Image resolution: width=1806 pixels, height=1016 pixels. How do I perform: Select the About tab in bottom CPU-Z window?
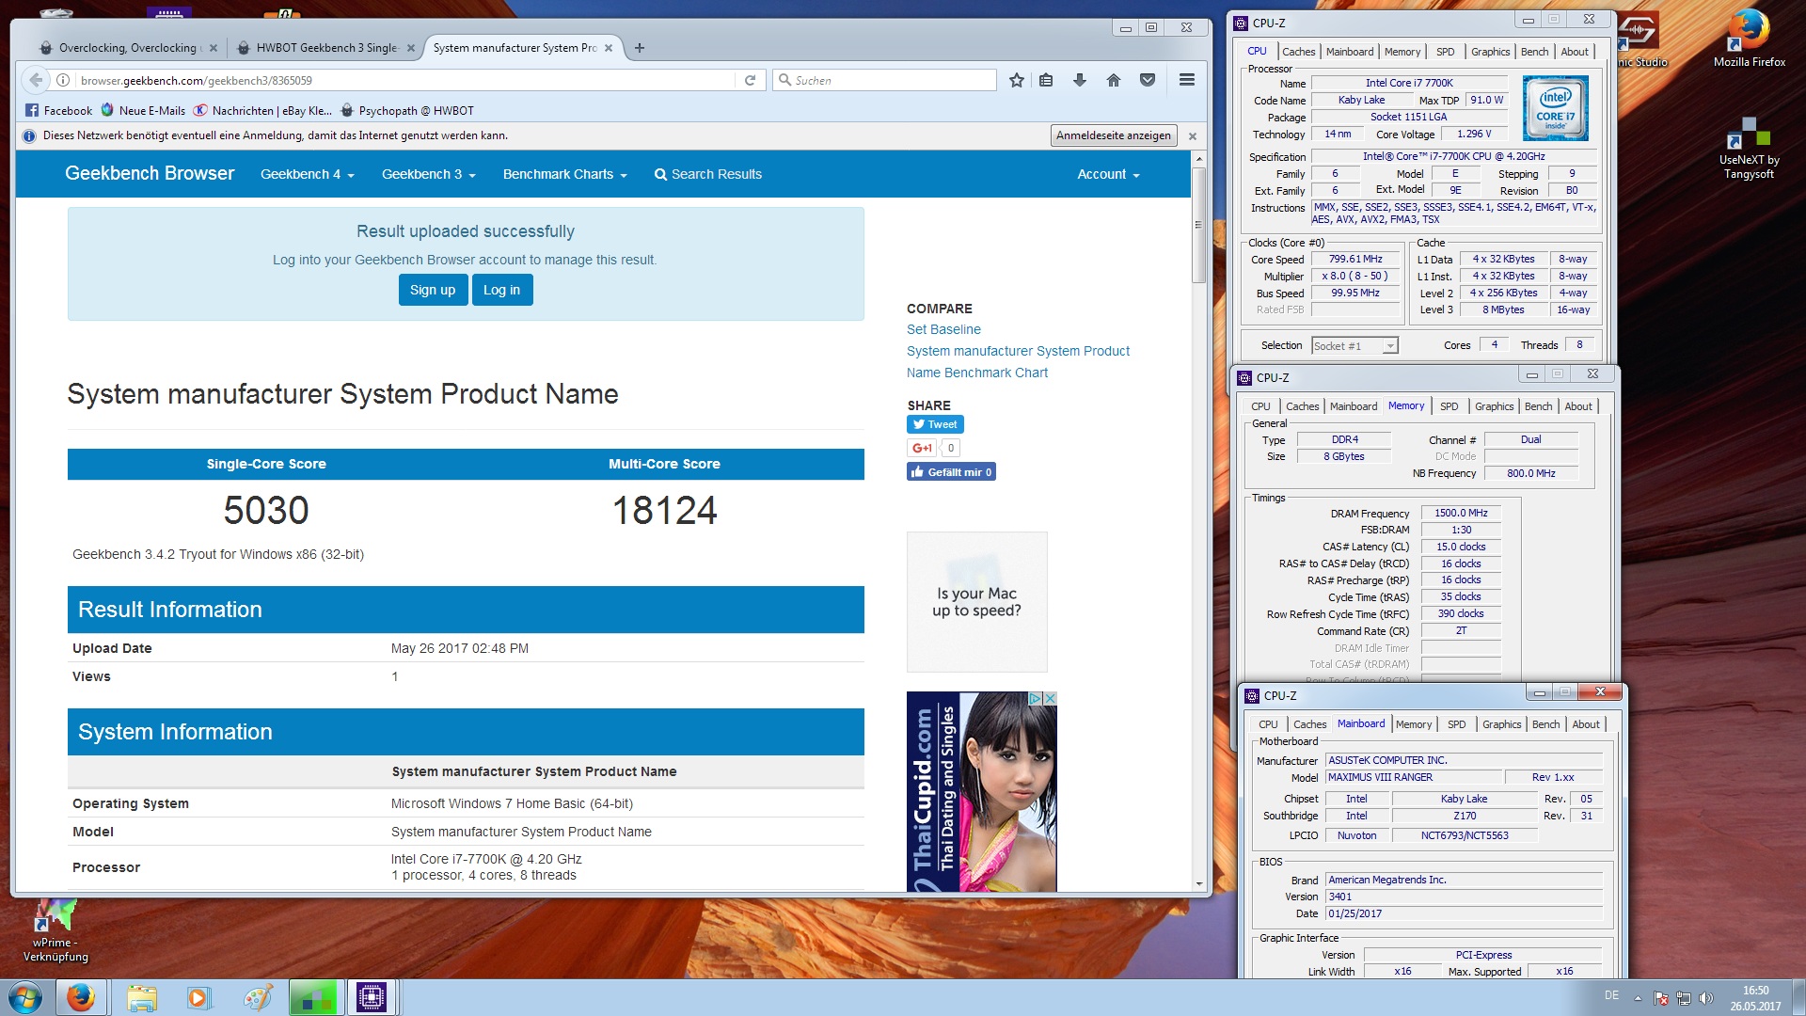click(x=1585, y=724)
